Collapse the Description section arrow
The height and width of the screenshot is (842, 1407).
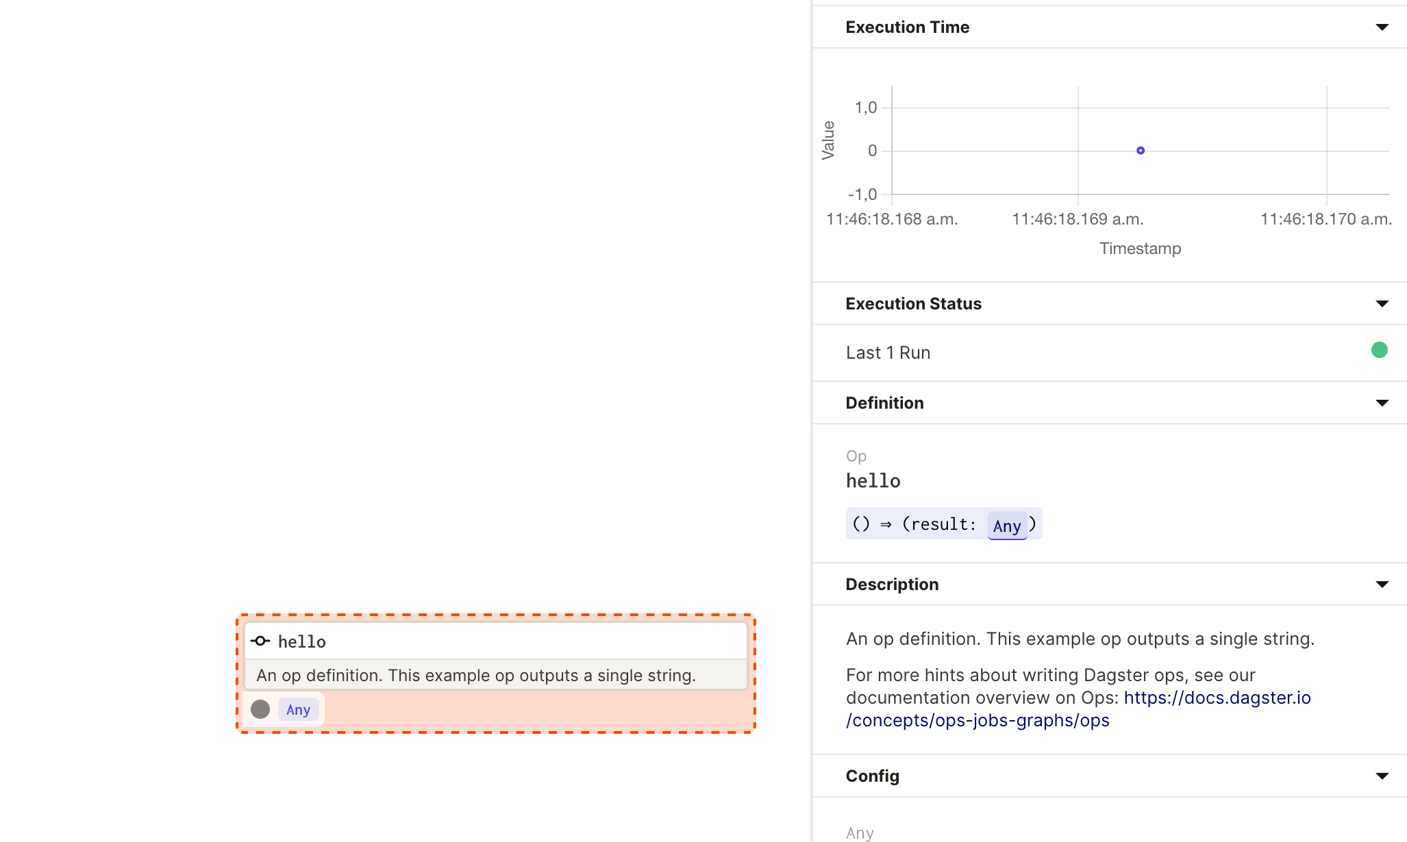pos(1382,585)
